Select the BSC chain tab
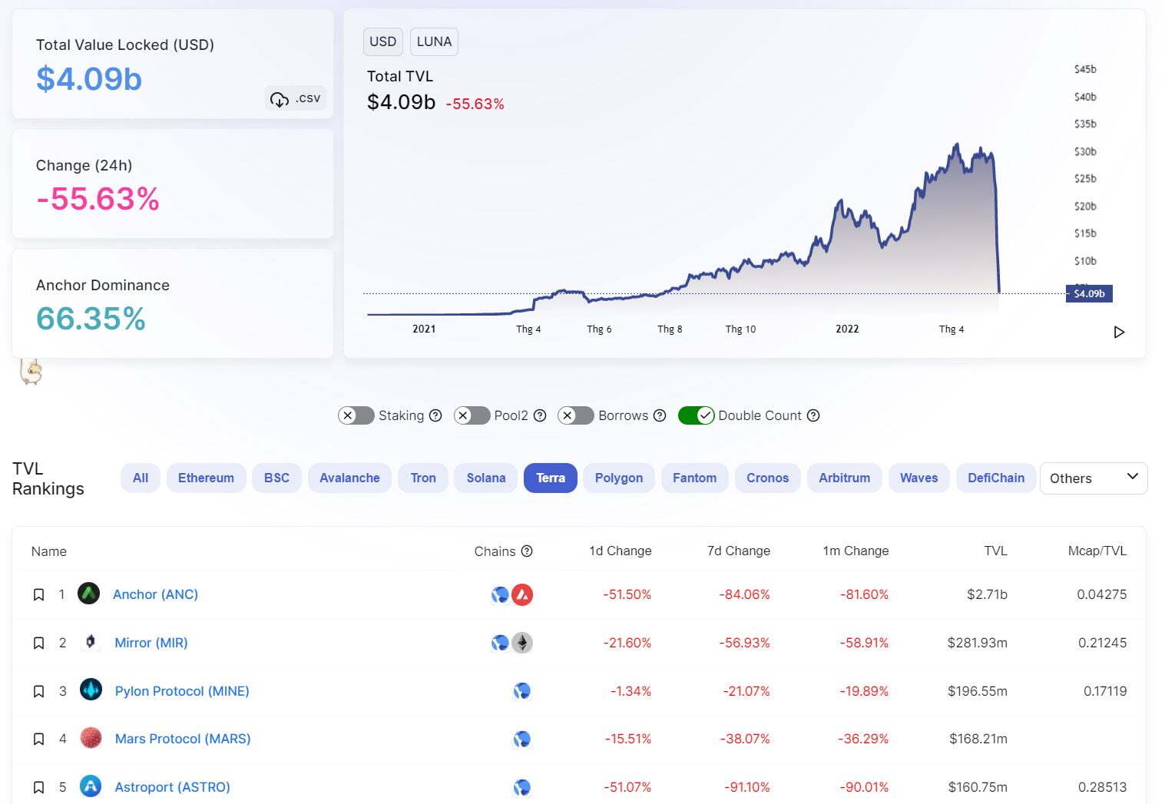Image resolution: width=1165 pixels, height=804 pixels. click(x=276, y=478)
